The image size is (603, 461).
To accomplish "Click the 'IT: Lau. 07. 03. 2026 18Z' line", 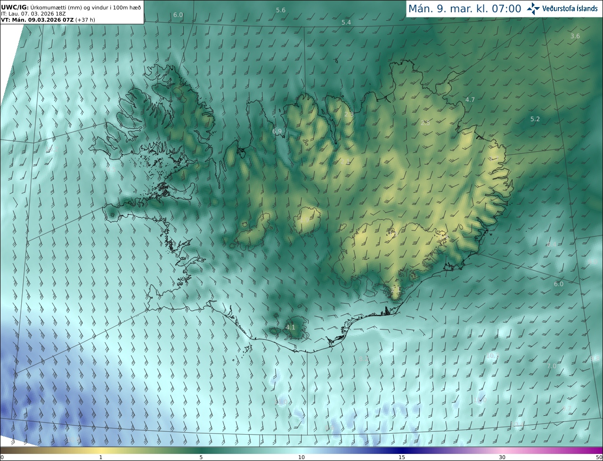I will 33,14.
